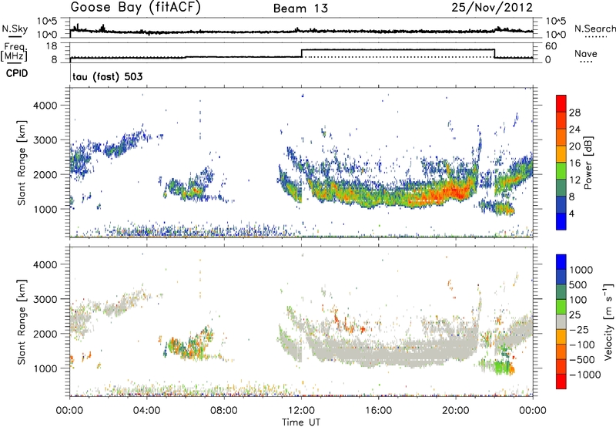Click the 'tau (fast) 503' text
The height and width of the screenshot is (427, 616).
[107, 76]
